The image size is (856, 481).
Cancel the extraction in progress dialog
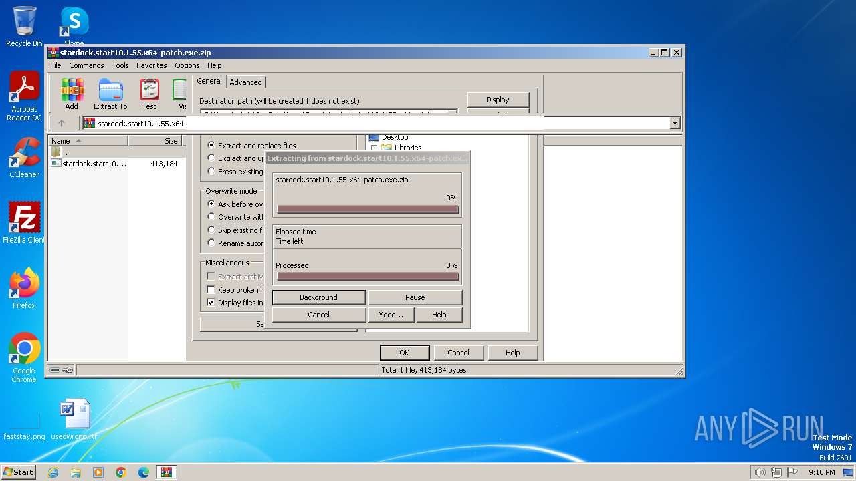pyautogui.click(x=319, y=315)
